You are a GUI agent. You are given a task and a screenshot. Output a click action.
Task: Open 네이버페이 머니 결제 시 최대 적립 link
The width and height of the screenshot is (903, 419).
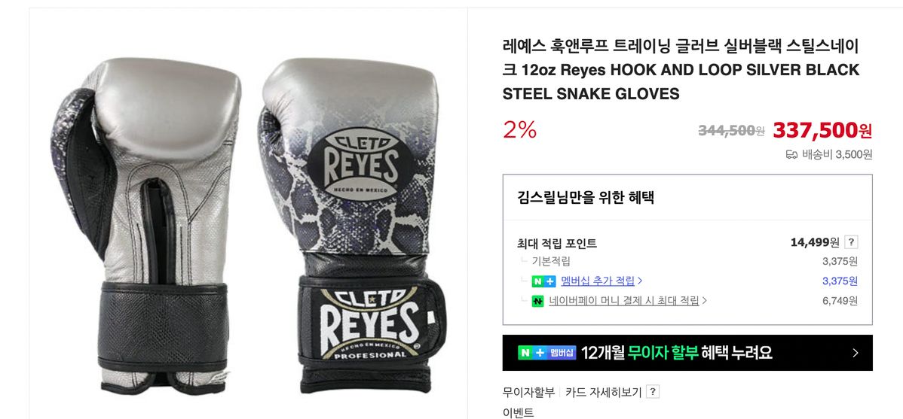click(623, 301)
